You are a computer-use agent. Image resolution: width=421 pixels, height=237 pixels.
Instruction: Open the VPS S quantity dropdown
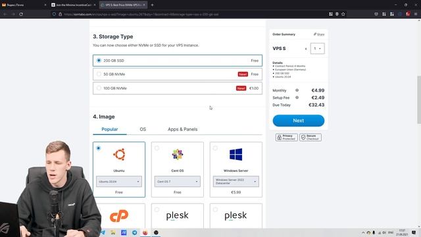(317, 48)
